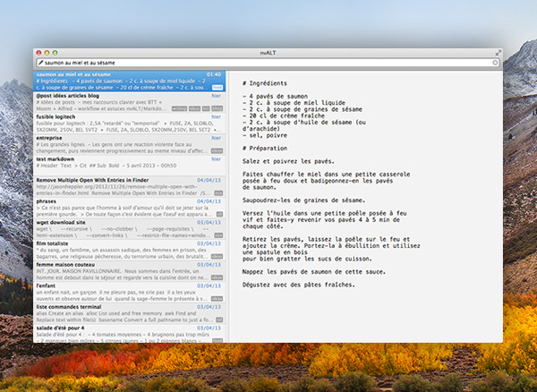The width and height of the screenshot is (537, 392).
Task: Click the '- 20 cl de crème fraîche' line
Action: pos(284,115)
